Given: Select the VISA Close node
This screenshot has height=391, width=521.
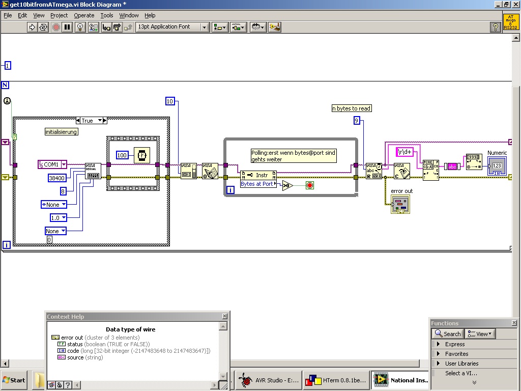Looking at the screenshot, I should [x=401, y=171].
